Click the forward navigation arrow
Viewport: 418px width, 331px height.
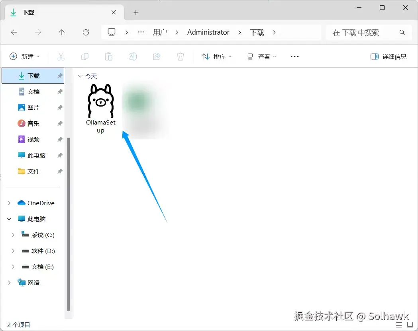click(38, 33)
